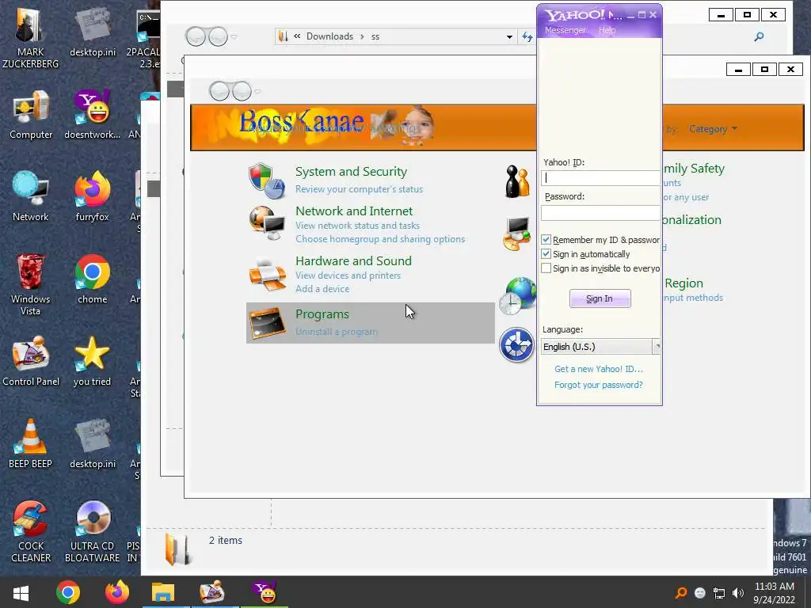Image resolution: width=811 pixels, height=608 pixels.
Task: Click the clock showing 11:03 AM
Action: [775, 587]
